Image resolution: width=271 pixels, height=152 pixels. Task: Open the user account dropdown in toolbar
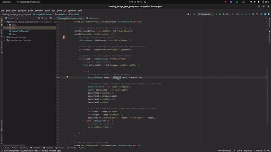click(189, 14)
